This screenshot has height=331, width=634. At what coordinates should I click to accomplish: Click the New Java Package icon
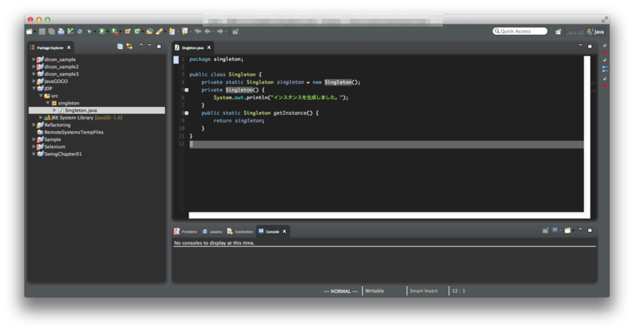point(128,31)
